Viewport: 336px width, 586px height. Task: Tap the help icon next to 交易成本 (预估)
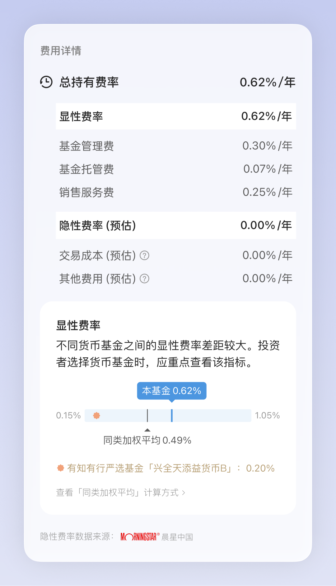144,255
